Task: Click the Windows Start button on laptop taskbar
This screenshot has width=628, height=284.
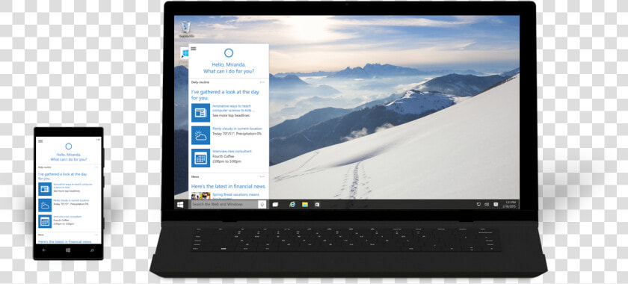Action: [x=180, y=204]
